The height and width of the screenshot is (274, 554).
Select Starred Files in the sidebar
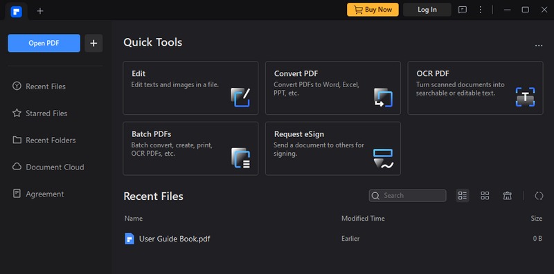point(46,113)
